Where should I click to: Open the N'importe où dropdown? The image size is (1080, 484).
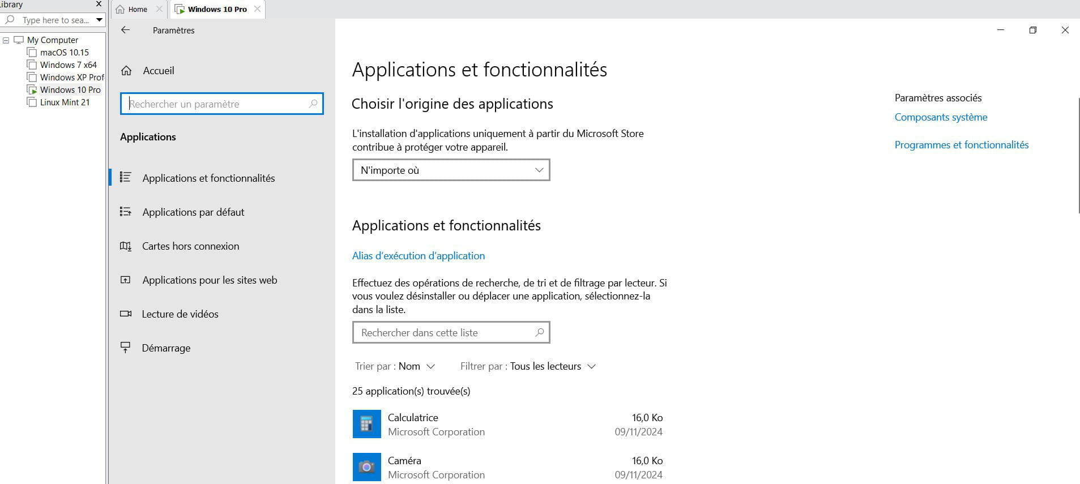click(x=451, y=170)
